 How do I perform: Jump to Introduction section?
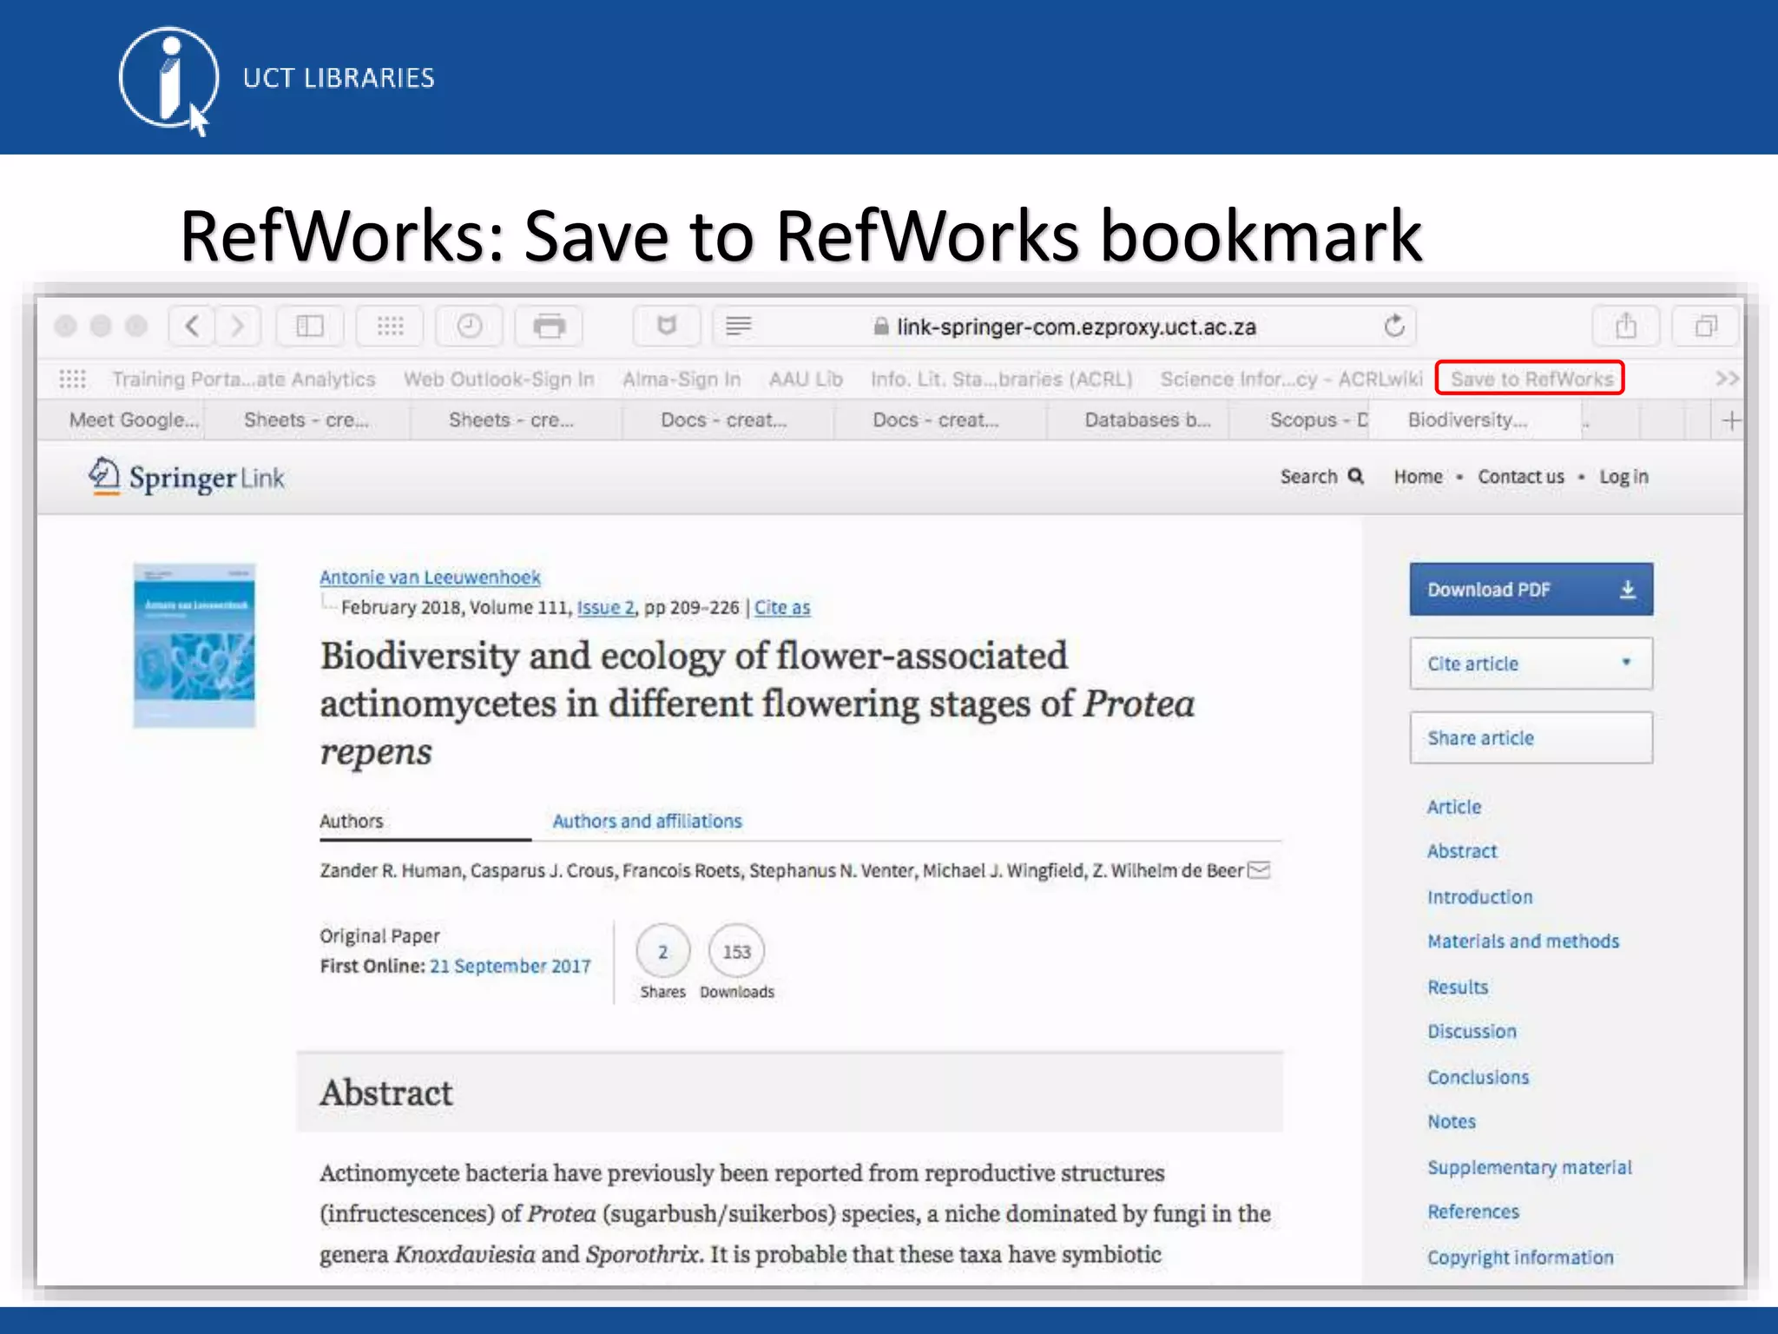1480,897
